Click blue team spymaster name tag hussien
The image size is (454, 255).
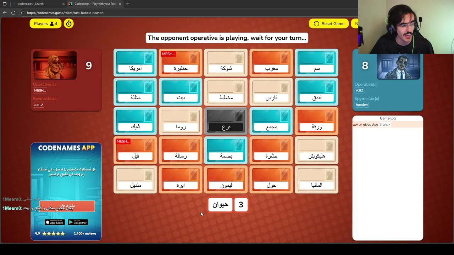click(x=362, y=104)
